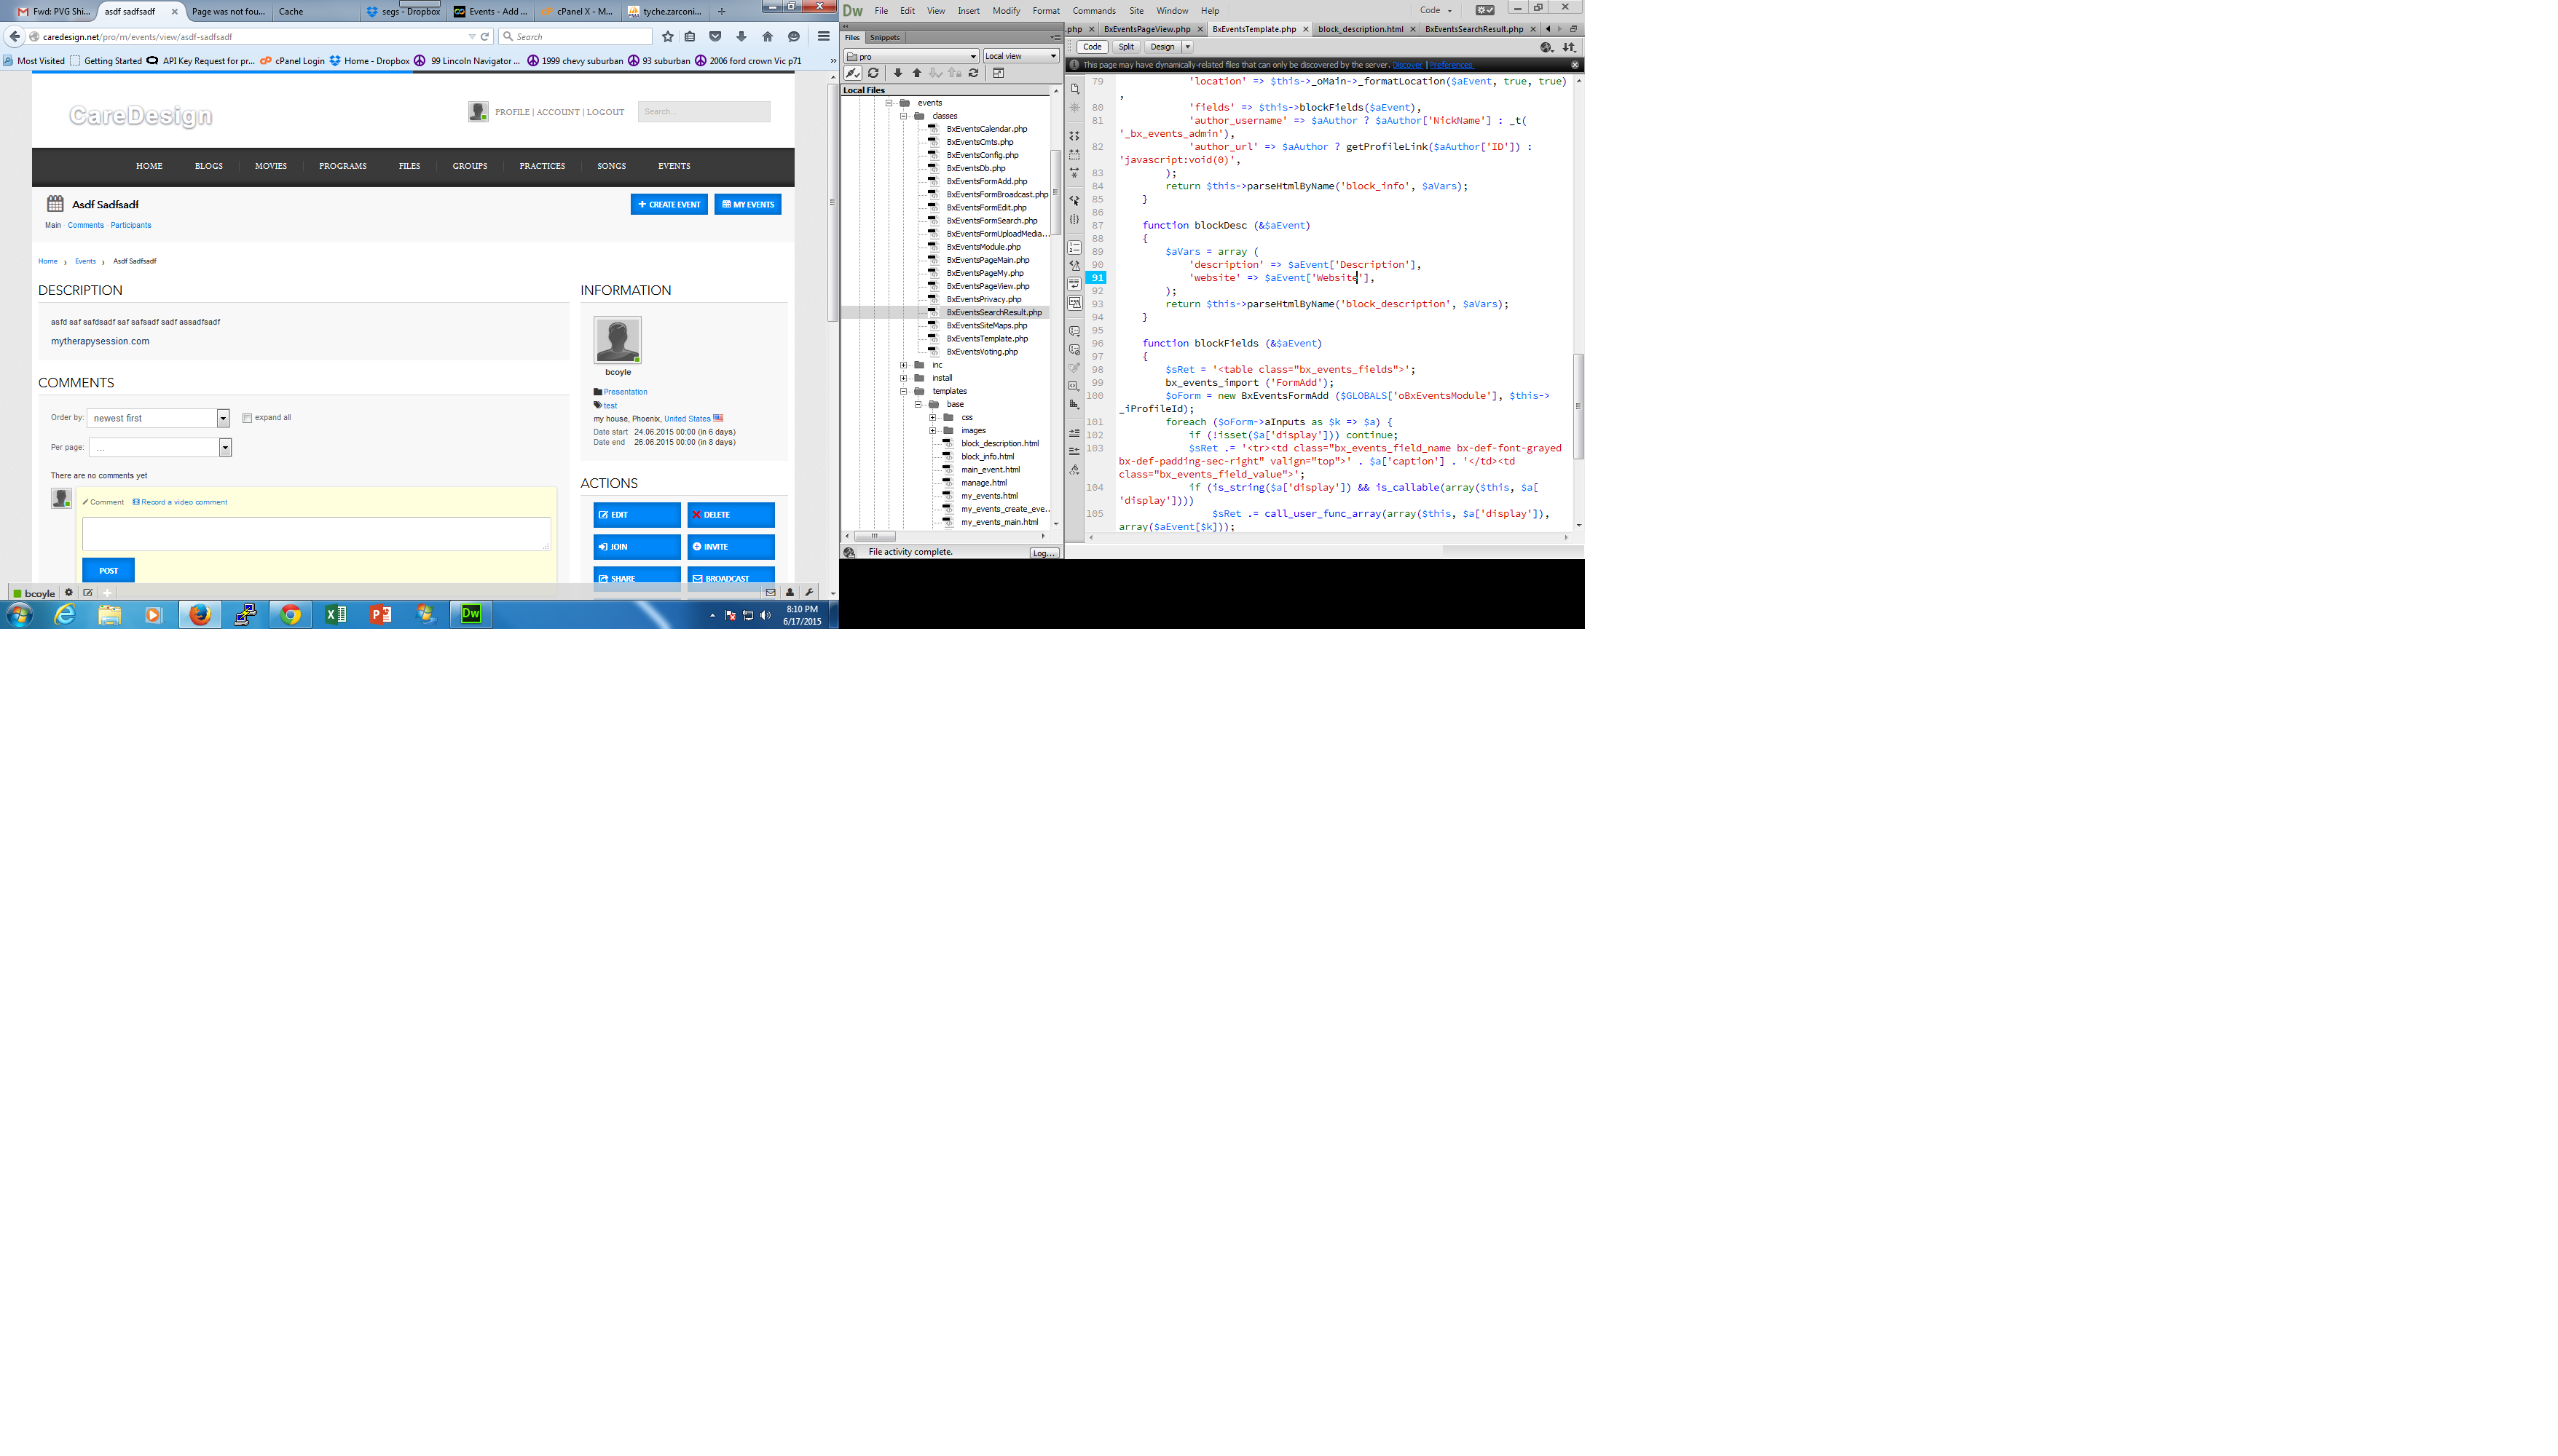Click the CREATE EVENT button
Viewport: 2558px width, 1456px height.
coord(668,204)
